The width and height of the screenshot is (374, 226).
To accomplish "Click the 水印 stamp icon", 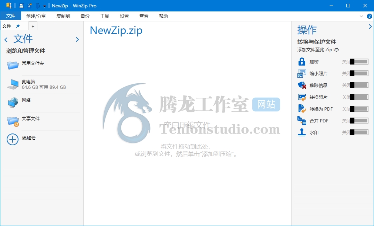I will [x=302, y=132].
